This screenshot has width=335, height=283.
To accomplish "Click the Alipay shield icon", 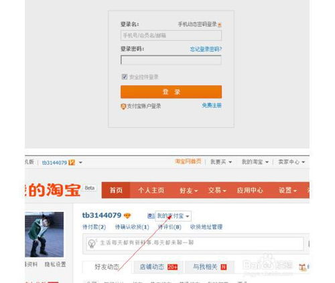I will 123,106.
